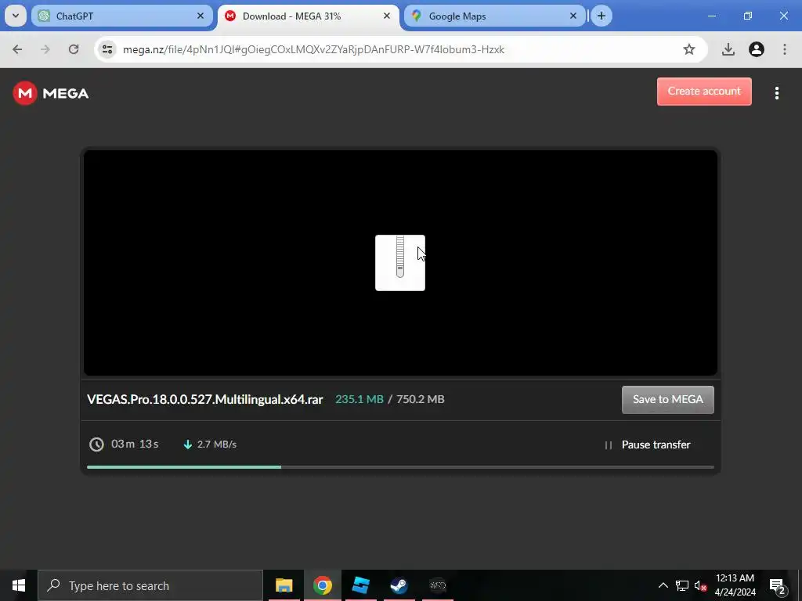Click the Chrome taskbar icon
Image resolution: width=802 pixels, height=601 pixels.
click(322, 585)
